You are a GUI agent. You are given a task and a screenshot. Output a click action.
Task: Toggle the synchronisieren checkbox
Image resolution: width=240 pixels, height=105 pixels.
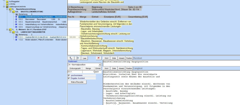69,76
